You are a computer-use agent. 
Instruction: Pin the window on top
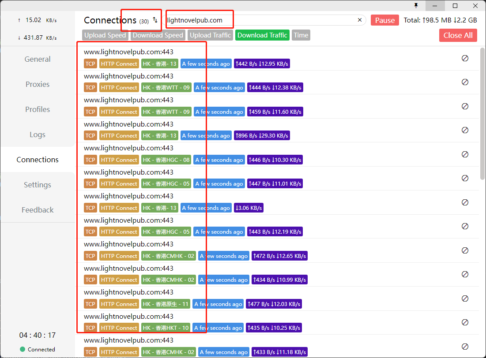(x=416, y=6)
